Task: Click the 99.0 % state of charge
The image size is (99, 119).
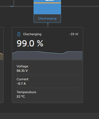Action: 30,43
